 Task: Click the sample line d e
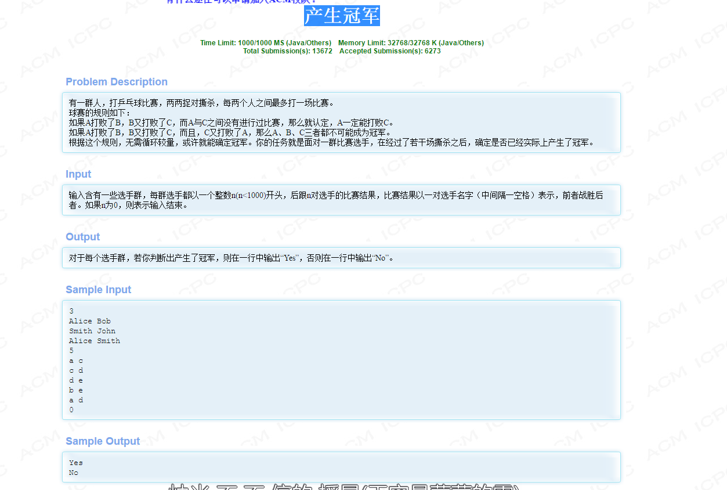click(76, 380)
